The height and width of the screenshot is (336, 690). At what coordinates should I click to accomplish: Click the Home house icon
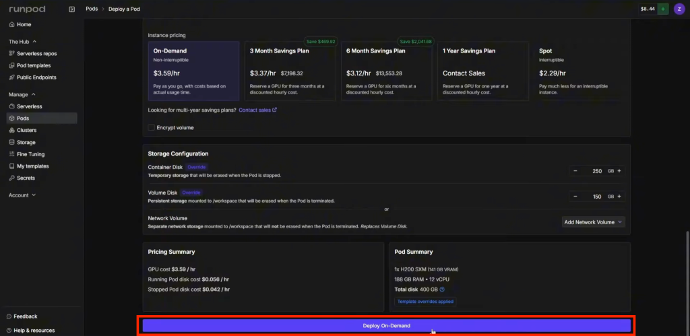[x=12, y=25]
